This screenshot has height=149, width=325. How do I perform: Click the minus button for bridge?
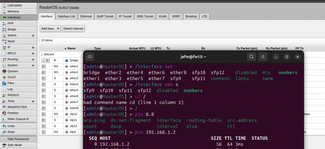43,60
